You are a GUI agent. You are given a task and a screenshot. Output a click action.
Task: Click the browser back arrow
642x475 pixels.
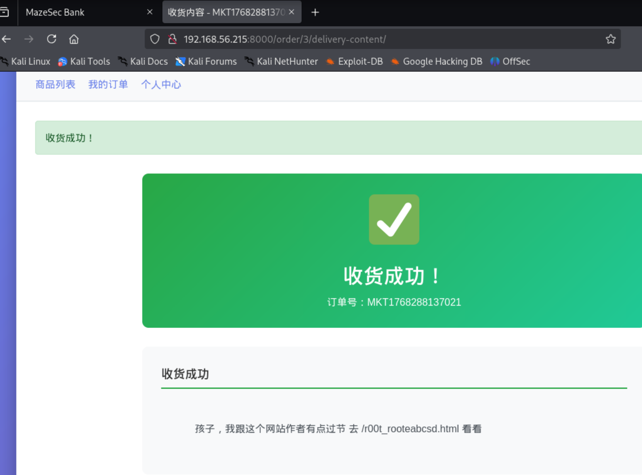pos(6,39)
